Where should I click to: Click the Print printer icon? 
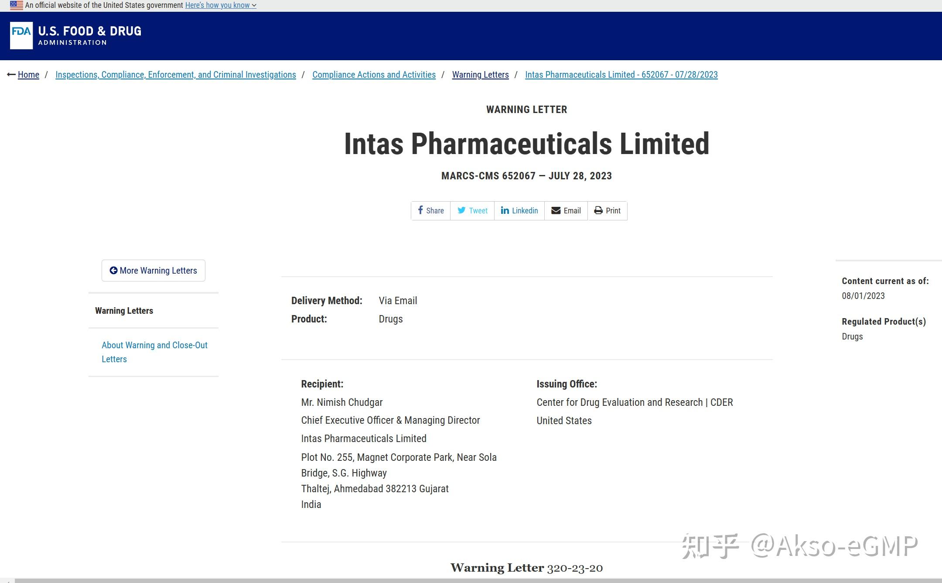598,210
